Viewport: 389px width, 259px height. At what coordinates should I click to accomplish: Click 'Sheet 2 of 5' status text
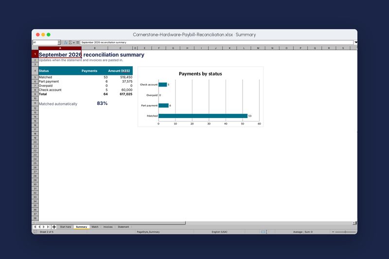[x=47, y=232]
